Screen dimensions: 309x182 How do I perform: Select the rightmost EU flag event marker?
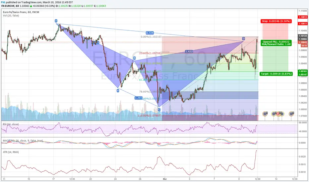click(x=291, y=114)
